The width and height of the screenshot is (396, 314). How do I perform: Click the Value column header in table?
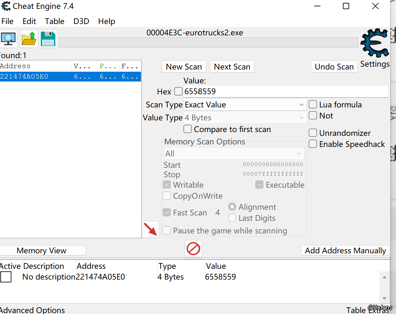pyautogui.click(x=216, y=266)
